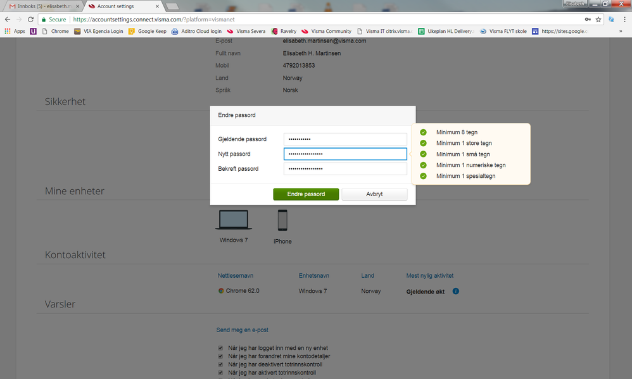Toggle Når jeg har logget inn med en ny enhet
The height and width of the screenshot is (379, 632).
click(220, 348)
